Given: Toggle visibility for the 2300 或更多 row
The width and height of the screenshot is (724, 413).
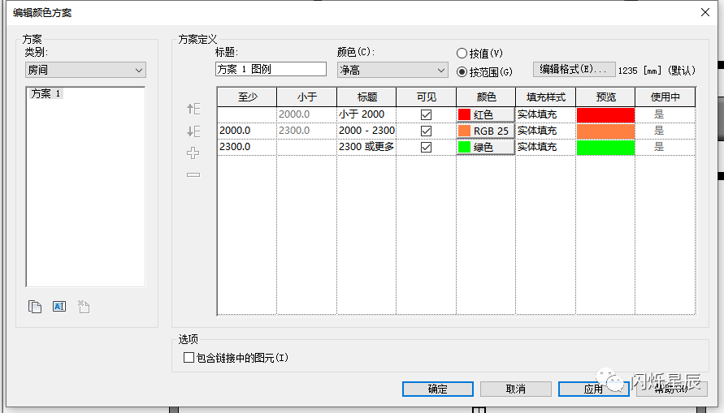Looking at the screenshot, I should pyautogui.click(x=426, y=147).
